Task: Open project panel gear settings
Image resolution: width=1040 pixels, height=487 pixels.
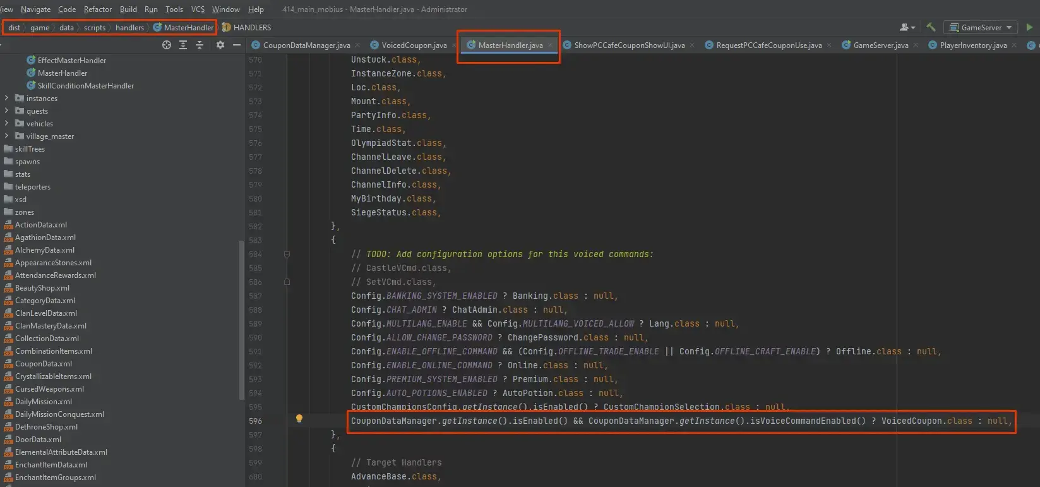Action: coord(220,45)
